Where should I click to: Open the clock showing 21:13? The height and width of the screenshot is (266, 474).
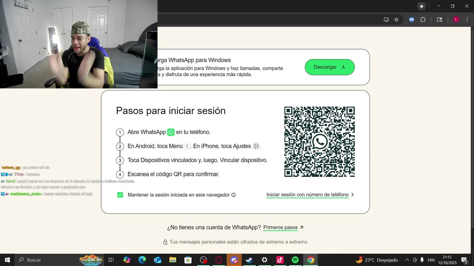coord(447,260)
